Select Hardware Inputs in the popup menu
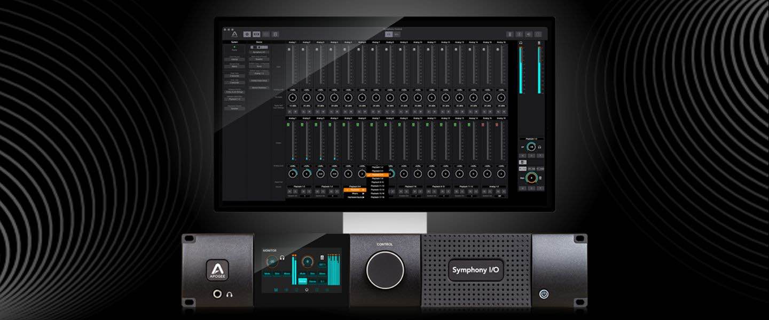769x320 pixels. (355, 197)
